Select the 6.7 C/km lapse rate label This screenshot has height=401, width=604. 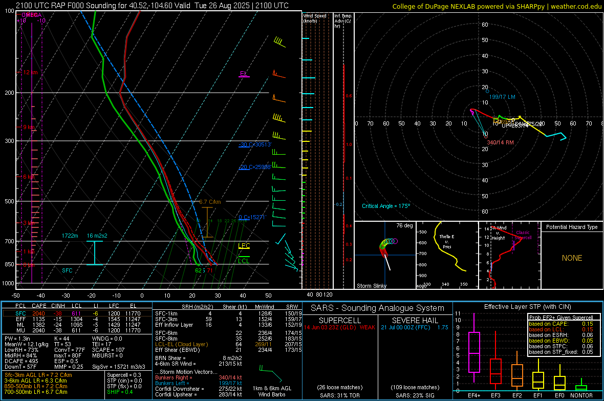(210, 202)
